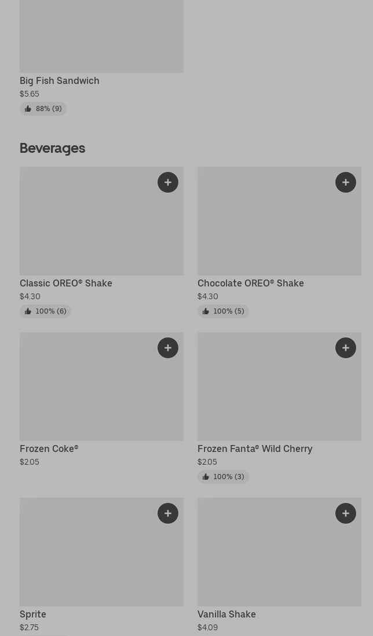Open Big Fish Sandwich item name
373x636 pixels.
click(60, 81)
